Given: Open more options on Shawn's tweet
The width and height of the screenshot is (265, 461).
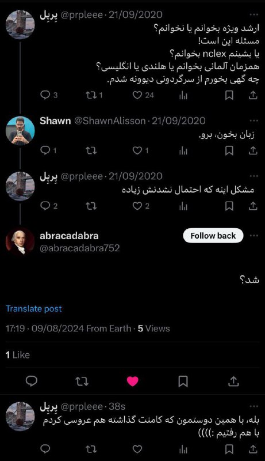Looking at the screenshot, I should (x=254, y=121).
